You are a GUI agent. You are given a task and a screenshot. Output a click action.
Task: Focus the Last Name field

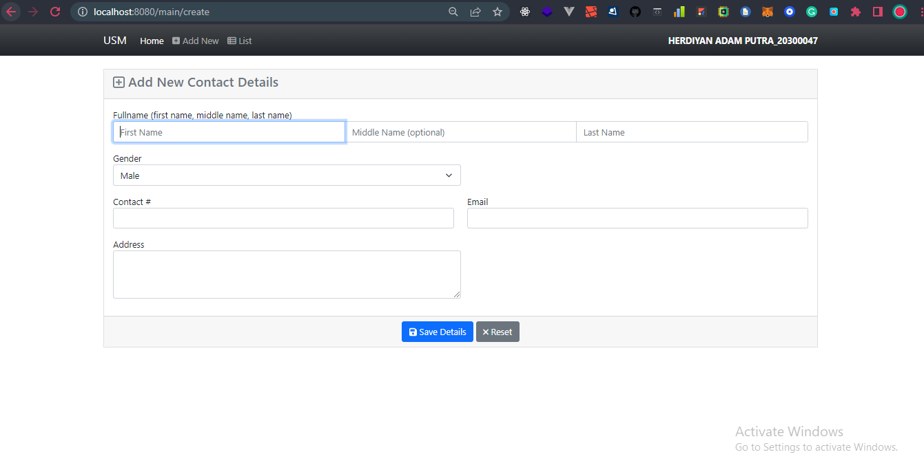[692, 132]
